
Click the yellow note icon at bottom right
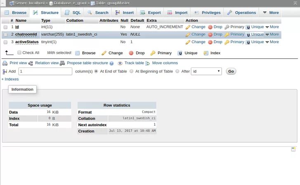[x=293, y=149]
